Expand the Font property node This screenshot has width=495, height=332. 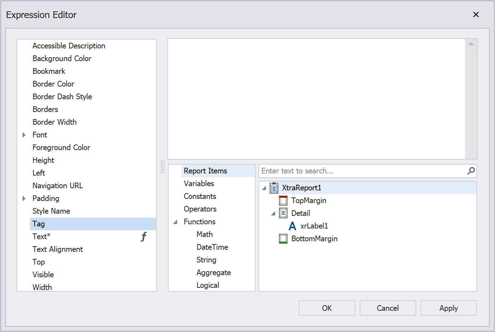pyautogui.click(x=24, y=135)
